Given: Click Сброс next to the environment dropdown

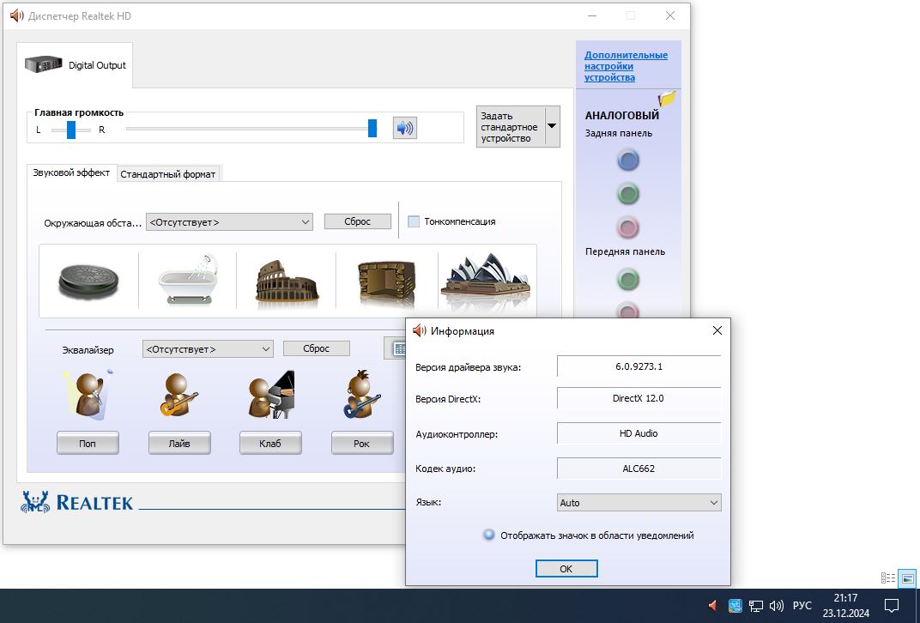Looking at the screenshot, I should tap(357, 221).
